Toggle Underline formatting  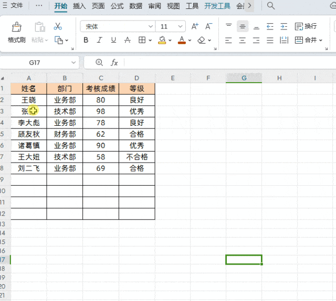coord(113,40)
